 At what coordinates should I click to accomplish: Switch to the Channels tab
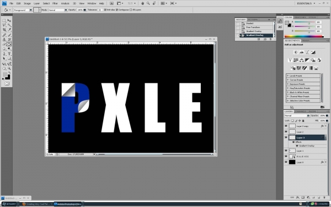(300, 112)
